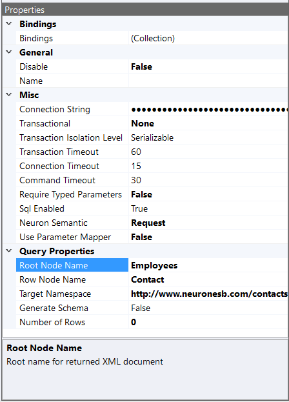The image size is (289, 402).
Task: Select the masked Connection String field
Action: click(x=208, y=109)
